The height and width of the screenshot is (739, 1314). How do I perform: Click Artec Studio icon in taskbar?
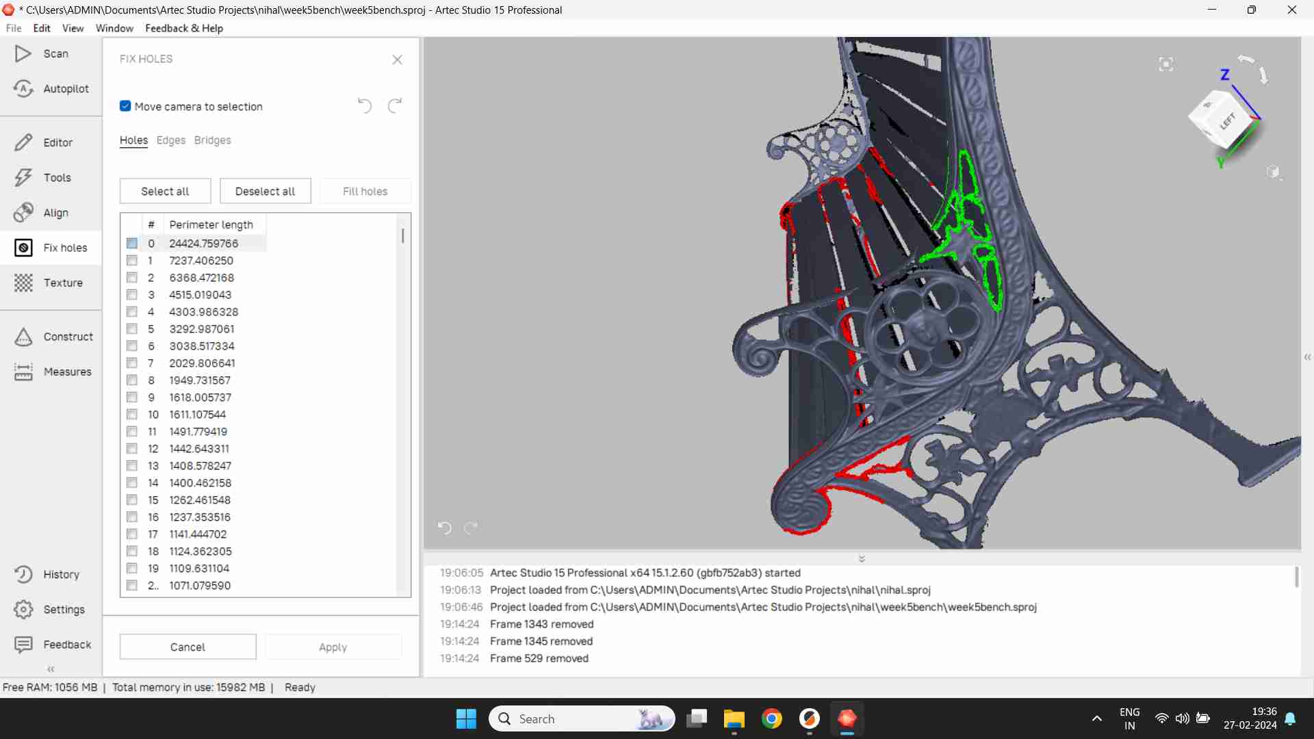point(847,718)
